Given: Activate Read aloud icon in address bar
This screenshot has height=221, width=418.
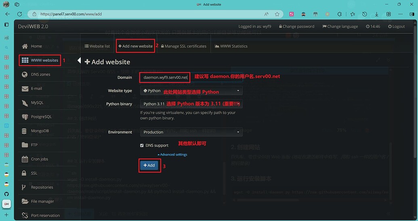Looking at the screenshot, I should coord(266,14).
